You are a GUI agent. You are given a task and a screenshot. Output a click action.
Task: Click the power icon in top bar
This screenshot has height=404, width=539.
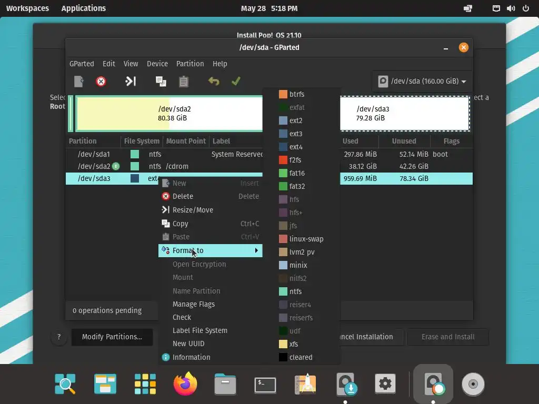(x=526, y=8)
